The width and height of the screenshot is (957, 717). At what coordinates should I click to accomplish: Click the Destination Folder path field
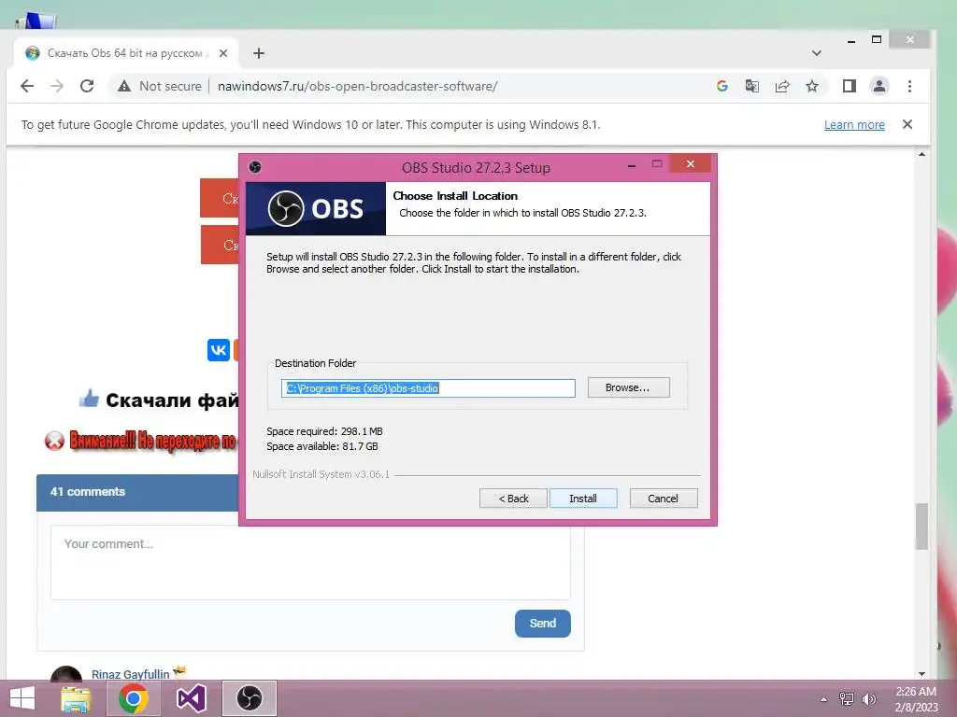point(428,388)
